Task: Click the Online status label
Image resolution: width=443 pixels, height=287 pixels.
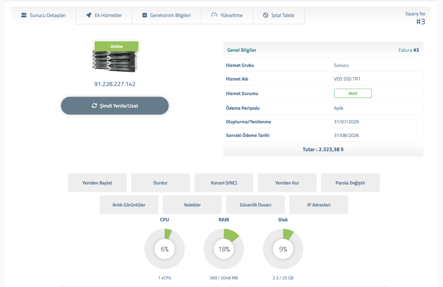Action: [x=117, y=46]
